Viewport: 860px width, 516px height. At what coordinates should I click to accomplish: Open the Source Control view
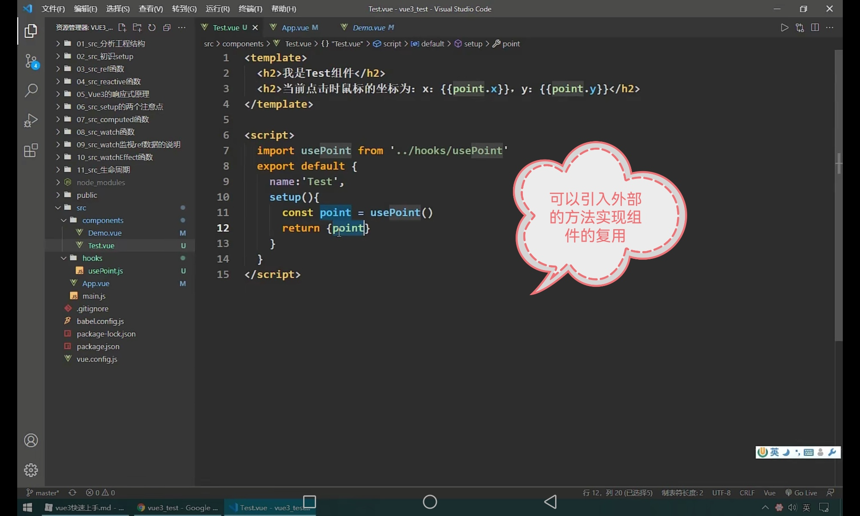[31, 61]
